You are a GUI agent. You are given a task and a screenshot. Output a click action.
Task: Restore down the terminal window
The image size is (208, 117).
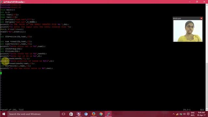[x=197, y=2]
